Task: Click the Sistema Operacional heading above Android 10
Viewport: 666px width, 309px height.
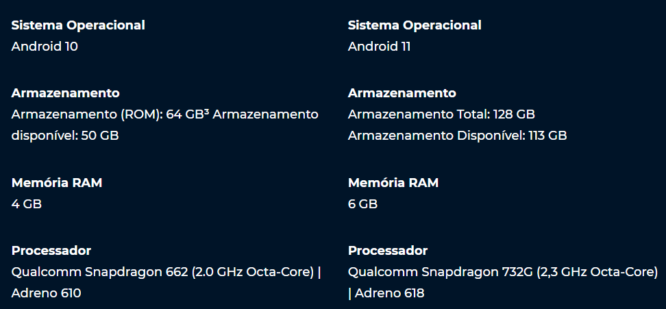Action: tap(78, 25)
